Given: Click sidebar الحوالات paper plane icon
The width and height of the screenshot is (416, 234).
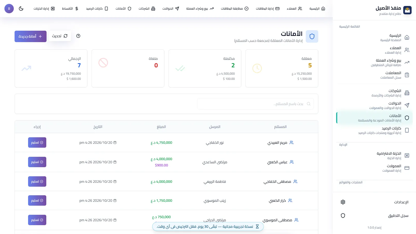Looking at the screenshot, I should pos(407,105).
